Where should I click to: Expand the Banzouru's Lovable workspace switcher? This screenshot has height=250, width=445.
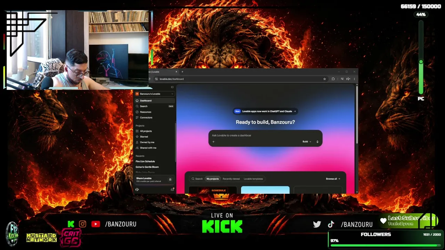(x=154, y=94)
